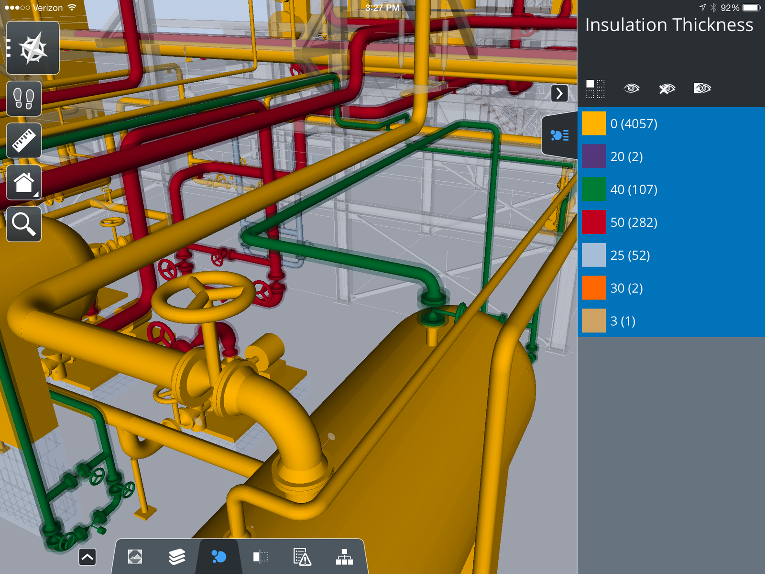The height and width of the screenshot is (574, 765).
Task: Expand the home view options triangle
Action: click(36, 194)
